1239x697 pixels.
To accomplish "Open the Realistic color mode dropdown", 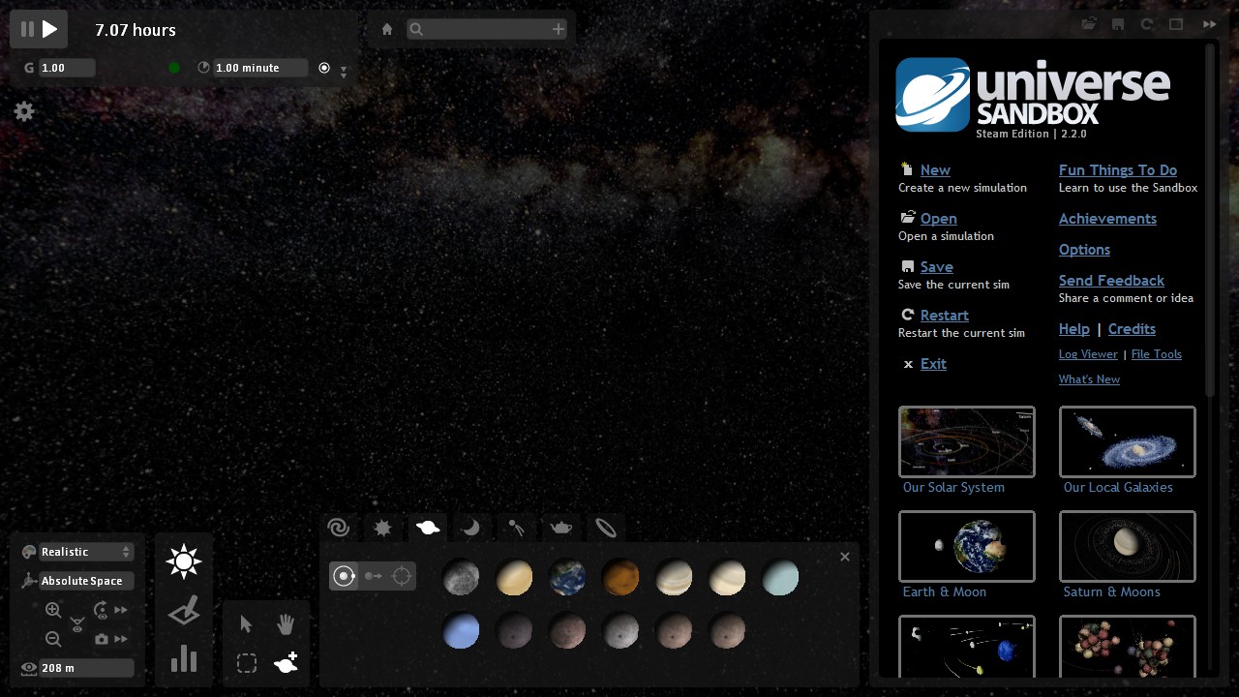I will point(85,552).
